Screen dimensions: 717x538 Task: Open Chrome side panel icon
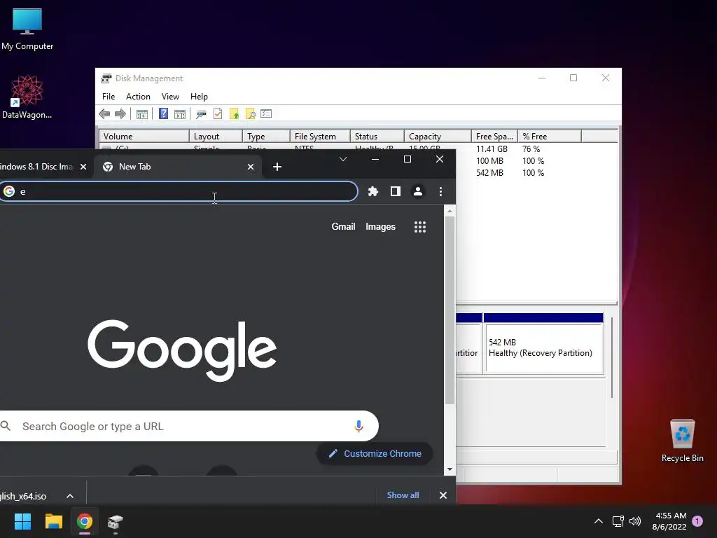pos(396,191)
